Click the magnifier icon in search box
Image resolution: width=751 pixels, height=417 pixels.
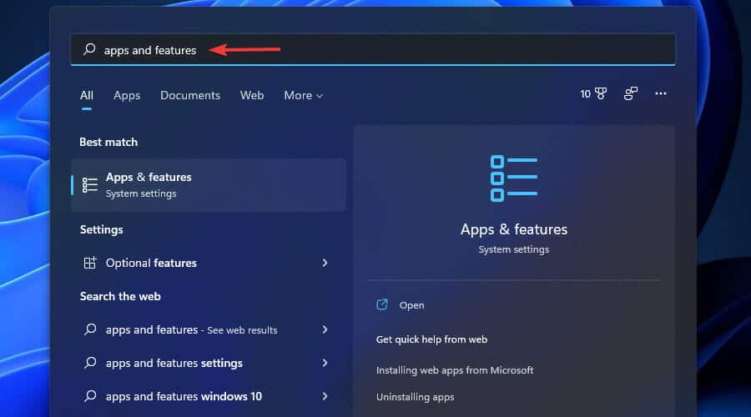pyautogui.click(x=89, y=49)
